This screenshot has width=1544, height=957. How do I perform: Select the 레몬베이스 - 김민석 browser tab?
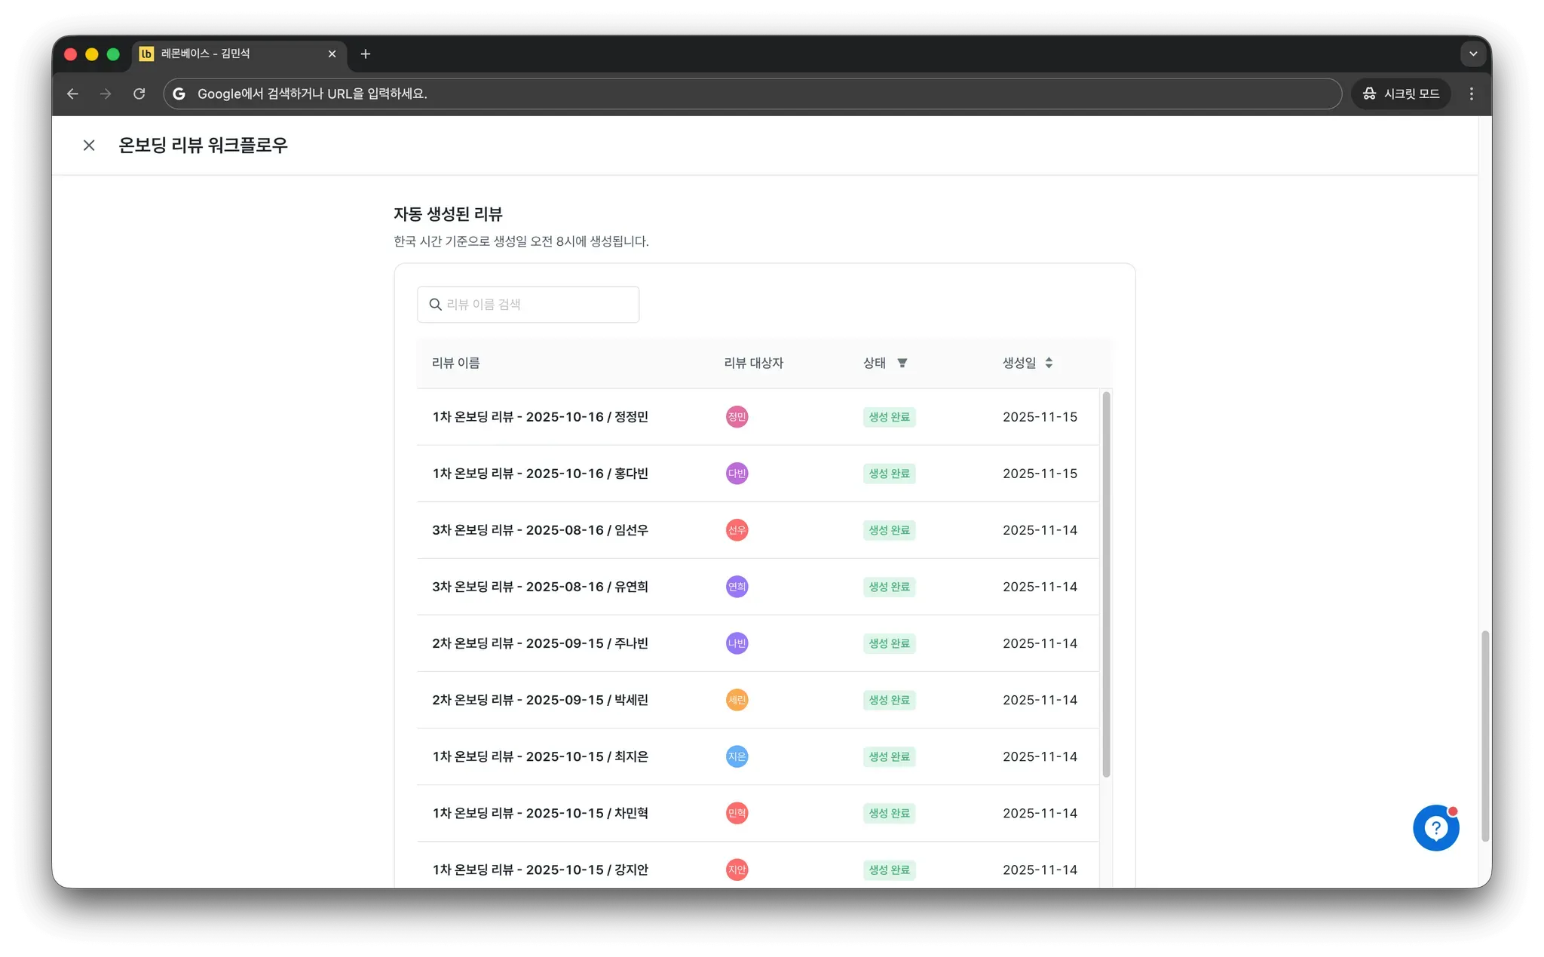pyautogui.click(x=238, y=54)
